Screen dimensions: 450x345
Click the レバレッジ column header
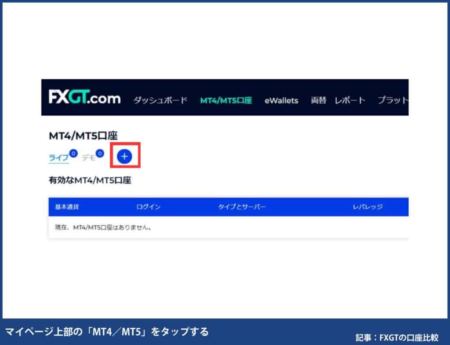(x=368, y=207)
